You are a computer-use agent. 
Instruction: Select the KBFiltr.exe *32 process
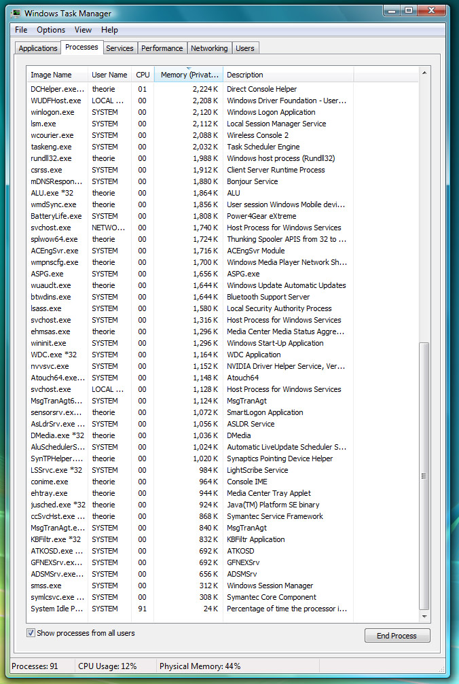pyautogui.click(x=190, y=539)
